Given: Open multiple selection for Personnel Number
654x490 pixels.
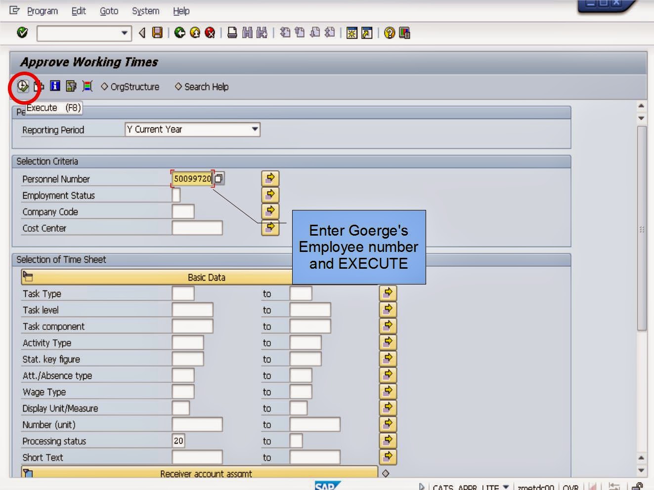Looking at the screenshot, I should [x=270, y=178].
